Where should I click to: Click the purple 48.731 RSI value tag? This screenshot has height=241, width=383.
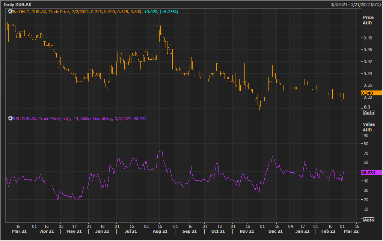(x=371, y=172)
